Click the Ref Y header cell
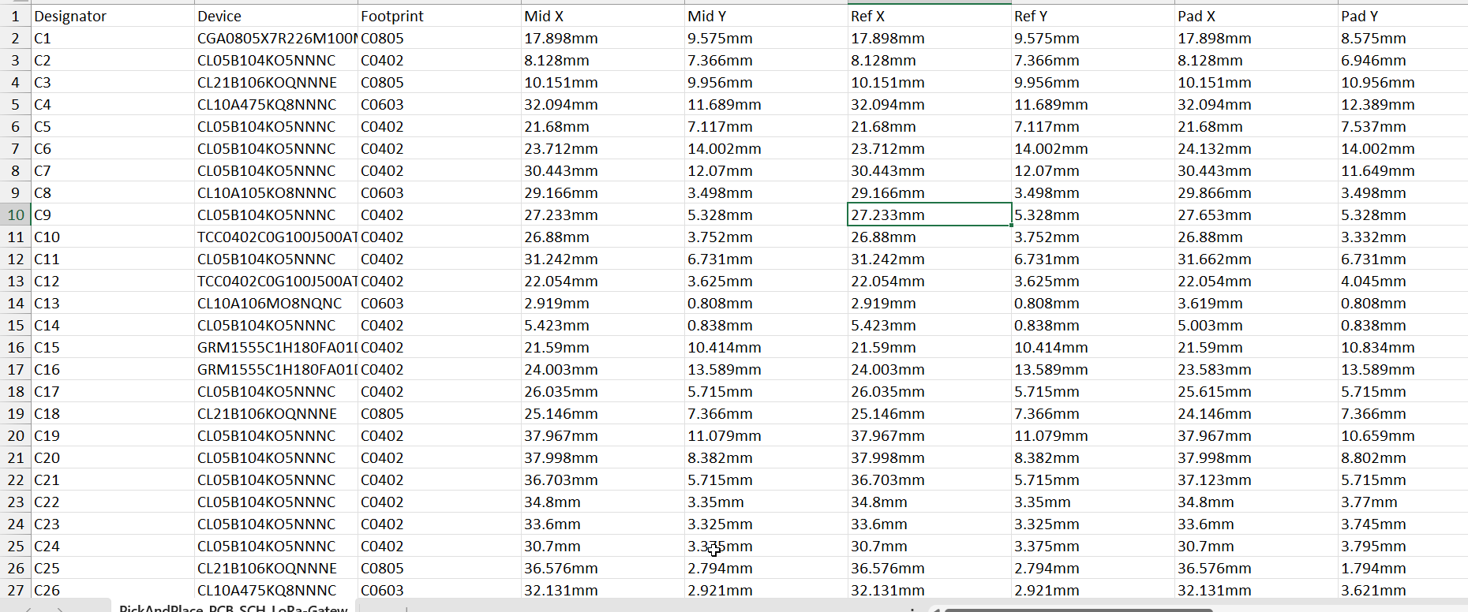 (x=1092, y=16)
